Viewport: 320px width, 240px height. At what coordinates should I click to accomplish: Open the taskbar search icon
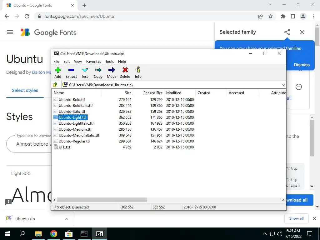(x=22, y=234)
